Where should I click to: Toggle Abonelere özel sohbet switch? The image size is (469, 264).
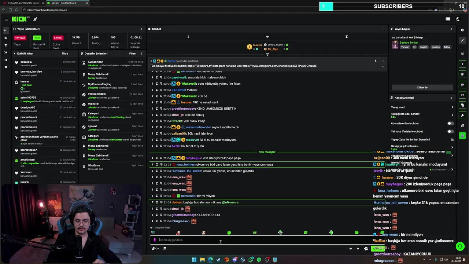[450, 124]
